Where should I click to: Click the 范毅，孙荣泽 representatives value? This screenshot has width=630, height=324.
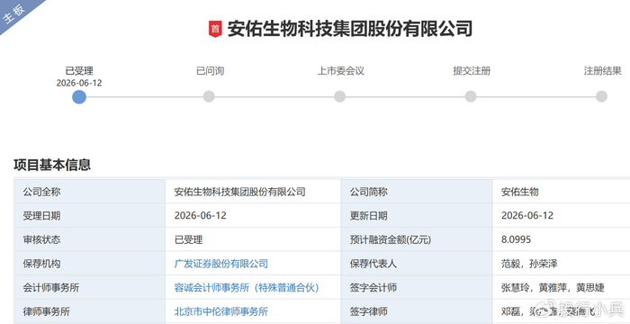pyautogui.click(x=529, y=264)
